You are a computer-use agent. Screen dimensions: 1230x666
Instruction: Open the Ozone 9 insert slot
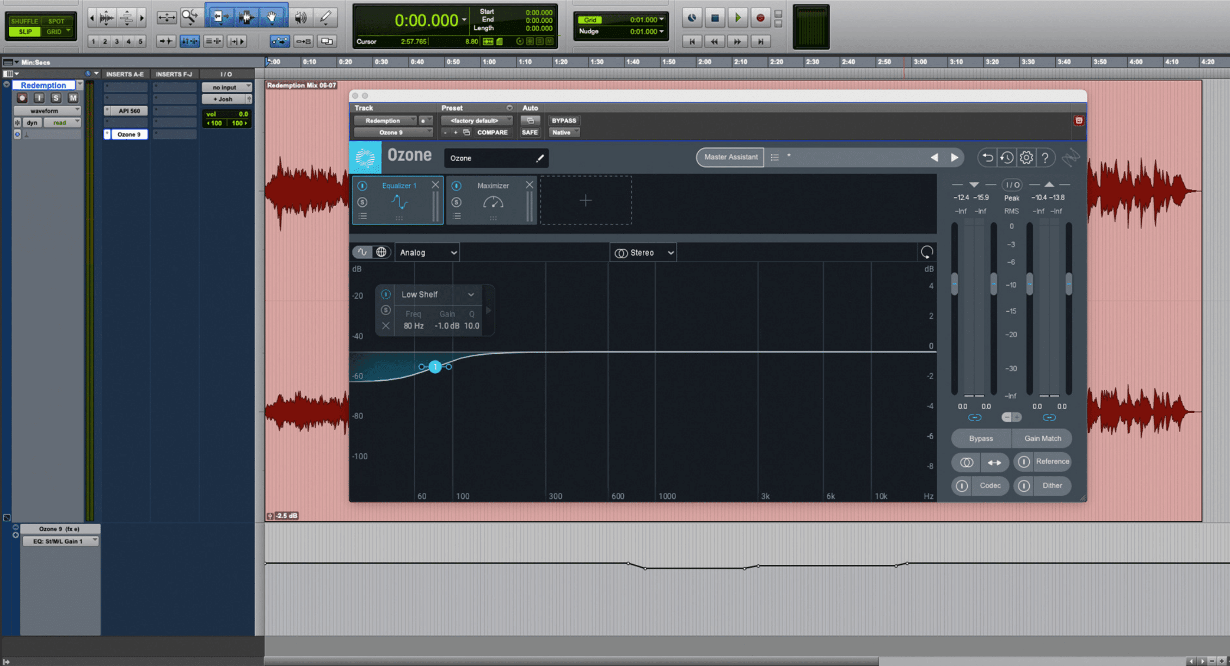pos(129,134)
